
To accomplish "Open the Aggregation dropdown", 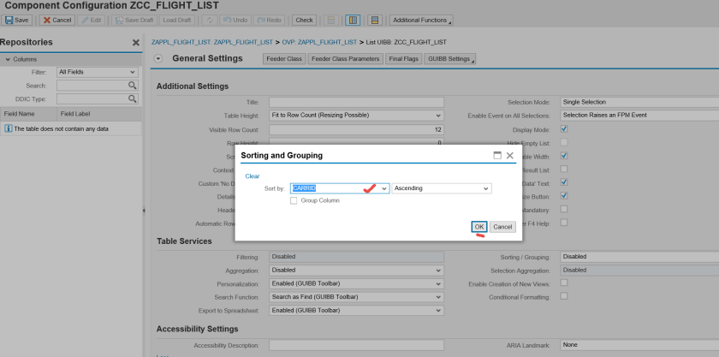I will pyautogui.click(x=438, y=271).
